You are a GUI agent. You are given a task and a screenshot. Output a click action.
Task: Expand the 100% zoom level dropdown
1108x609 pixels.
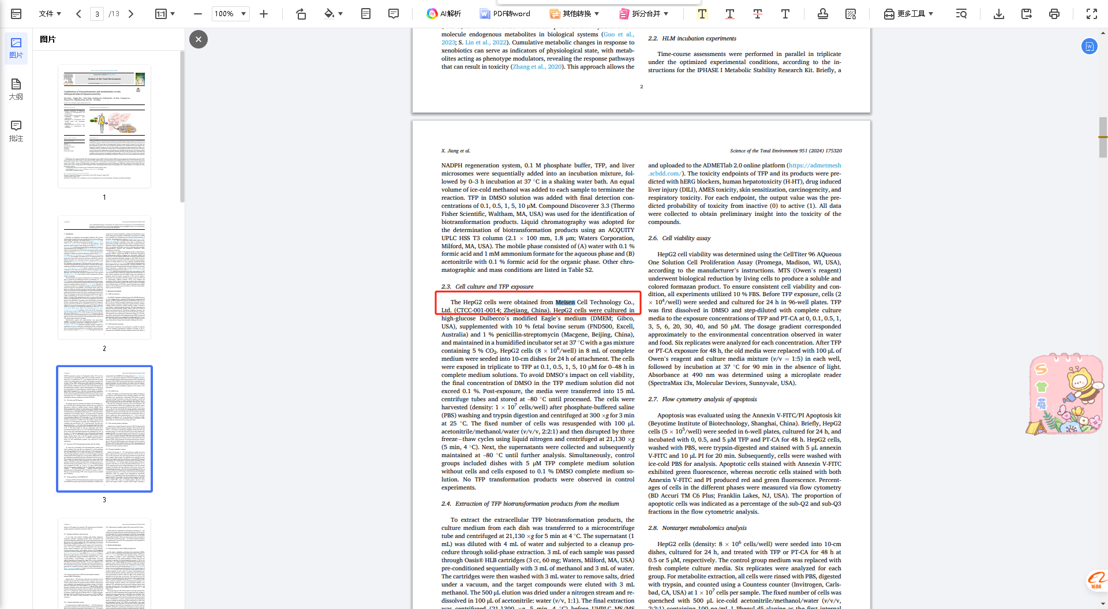pyautogui.click(x=230, y=14)
